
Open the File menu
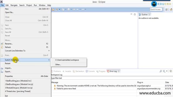(2, 5)
